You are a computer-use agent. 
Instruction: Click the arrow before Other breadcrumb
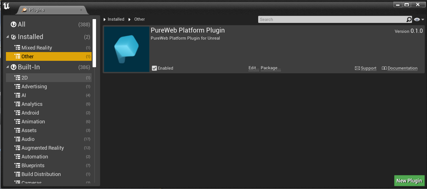pos(130,20)
